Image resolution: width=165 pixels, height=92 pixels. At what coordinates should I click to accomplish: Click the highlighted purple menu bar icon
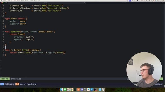[x=130, y=1]
